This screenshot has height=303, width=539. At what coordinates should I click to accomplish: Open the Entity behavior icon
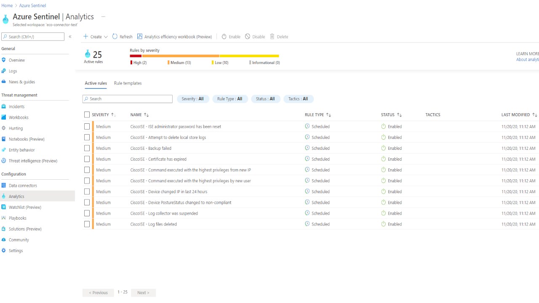point(4,150)
